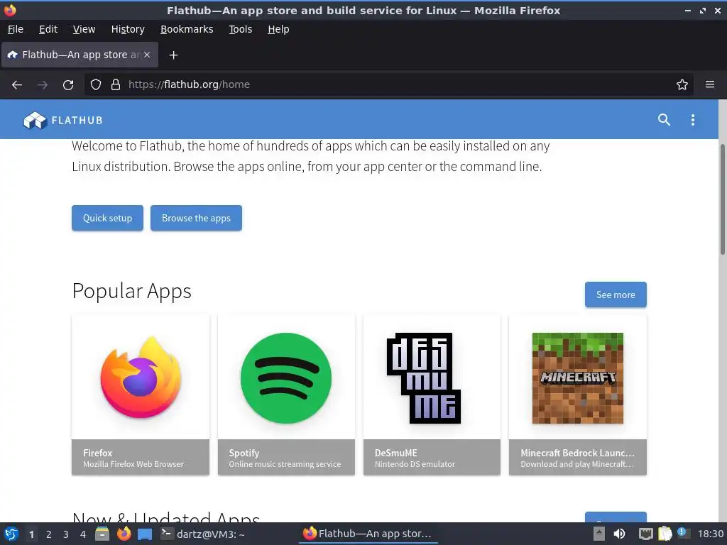
Task: Click the Quick setup button
Action: (x=108, y=218)
